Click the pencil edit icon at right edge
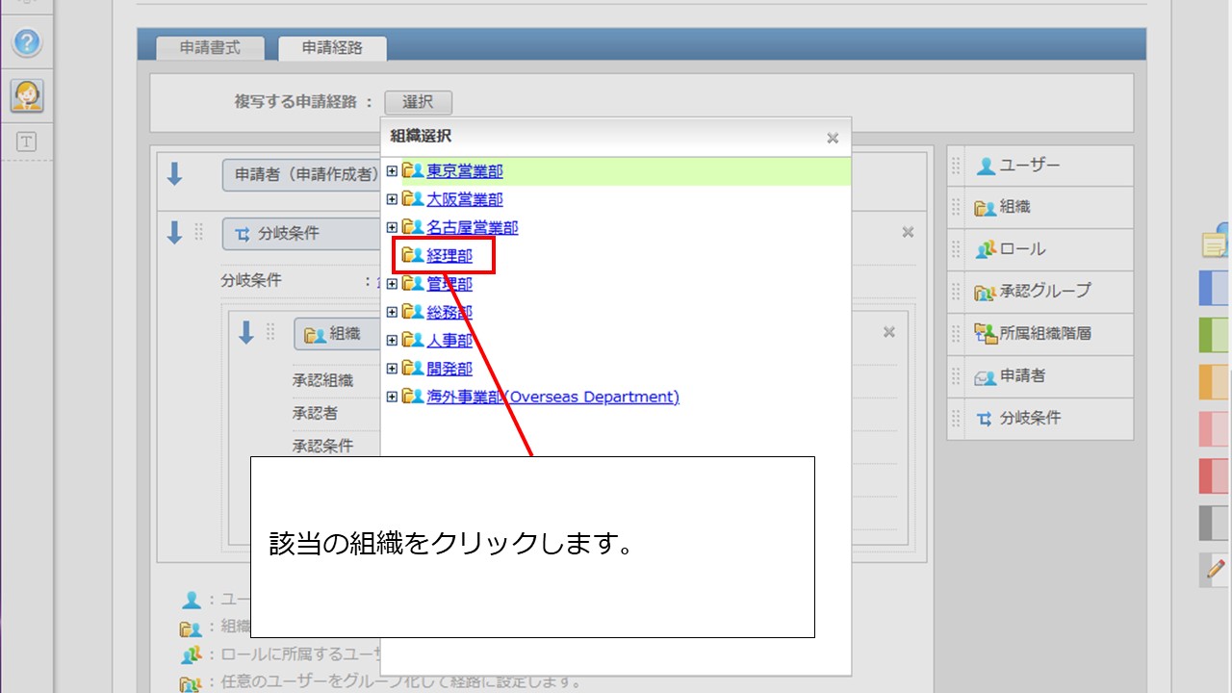This screenshot has width=1232, height=693. [x=1216, y=569]
